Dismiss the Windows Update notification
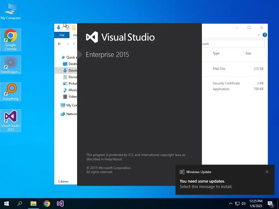The image size is (279, 209). (267, 172)
